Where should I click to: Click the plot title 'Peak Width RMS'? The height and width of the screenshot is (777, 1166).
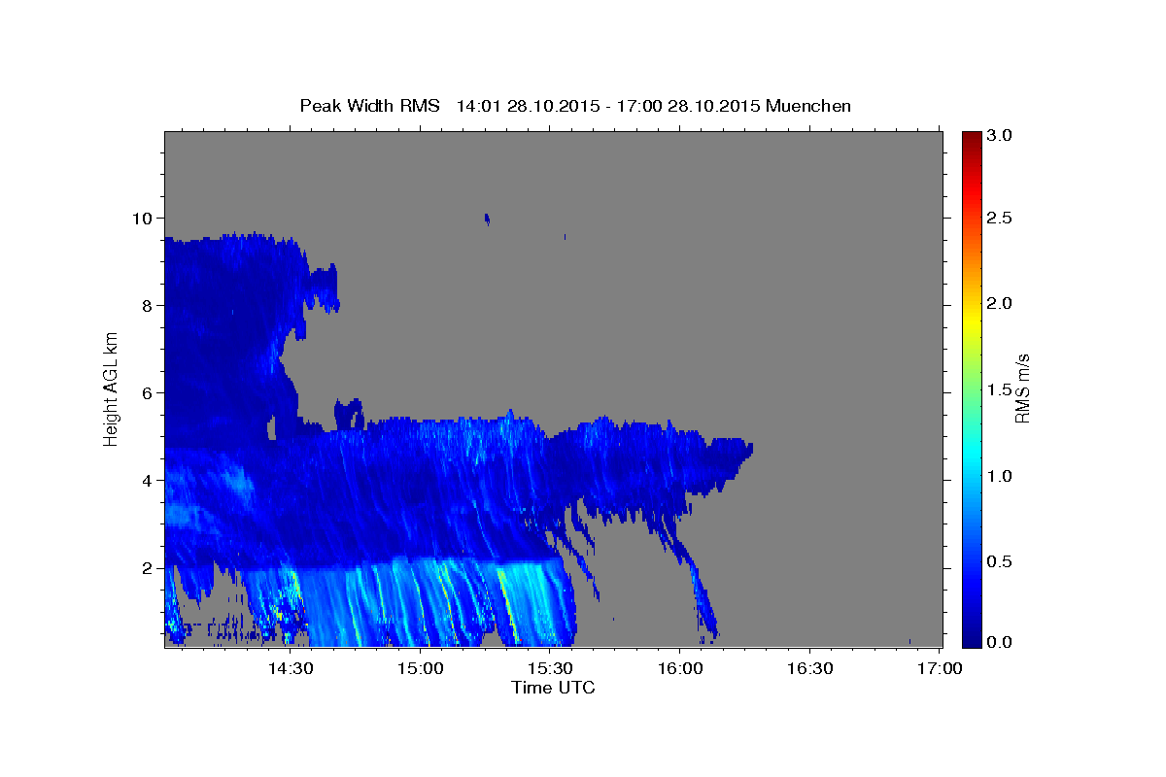click(x=369, y=106)
